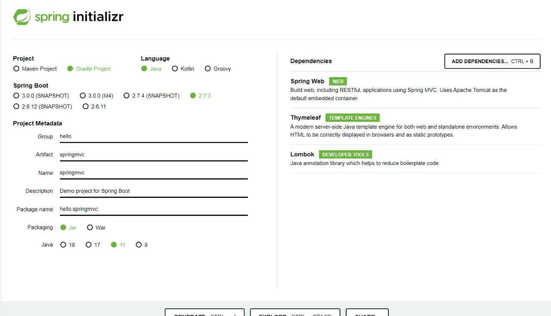
Task: Click the Project Metadata heading
Action: point(37,123)
